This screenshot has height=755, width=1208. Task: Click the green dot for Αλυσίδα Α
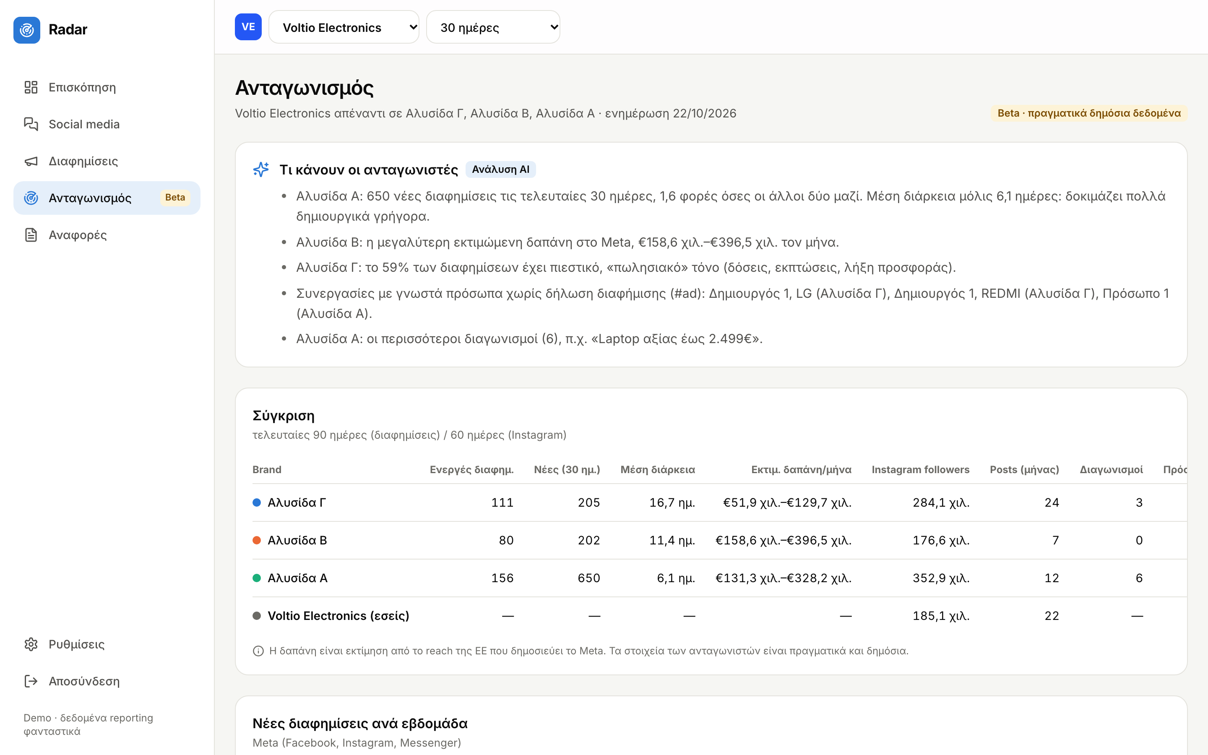(257, 578)
